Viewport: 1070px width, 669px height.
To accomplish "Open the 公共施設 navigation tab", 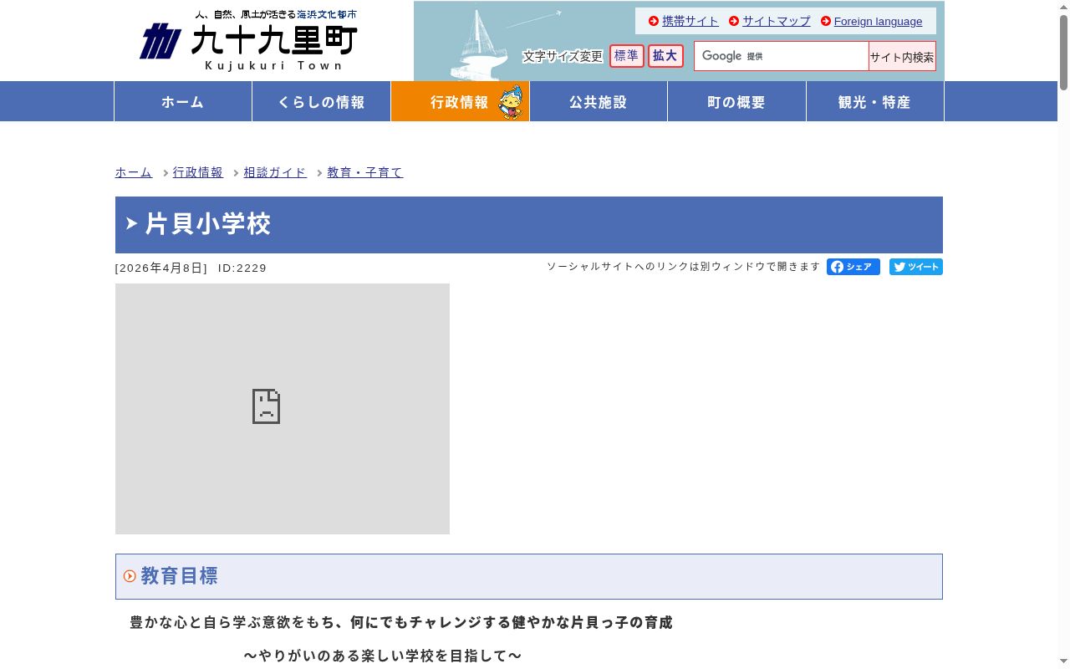I will (x=599, y=101).
